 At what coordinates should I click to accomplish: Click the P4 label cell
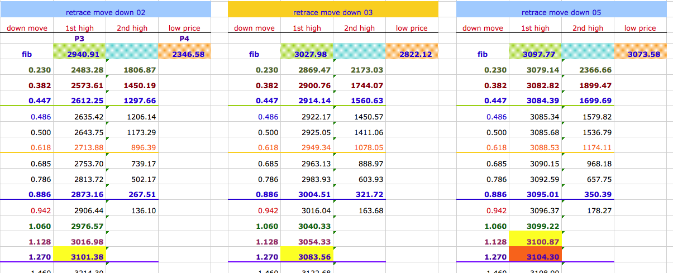point(185,39)
